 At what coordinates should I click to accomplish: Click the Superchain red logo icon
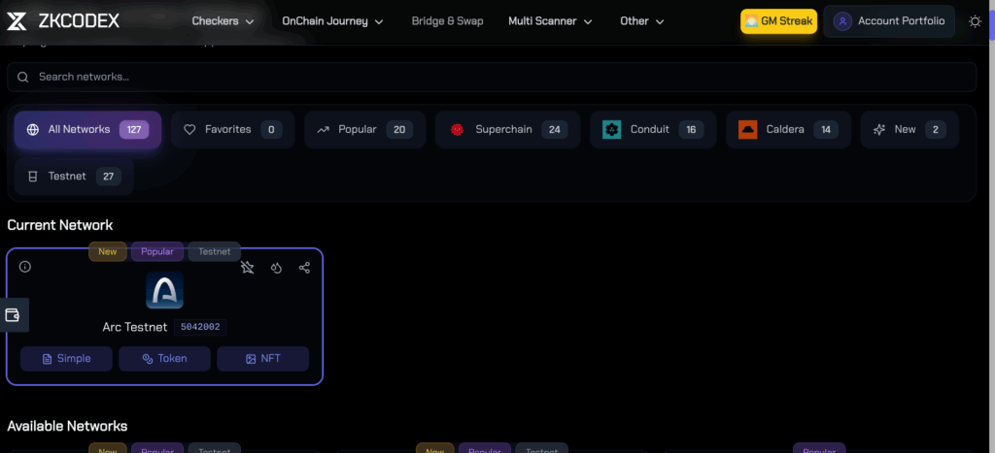click(457, 130)
